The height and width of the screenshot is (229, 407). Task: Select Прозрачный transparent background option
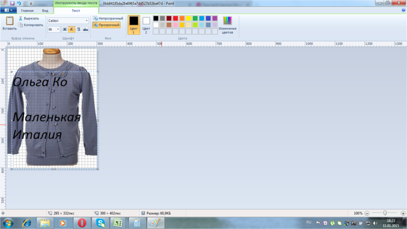click(x=106, y=25)
